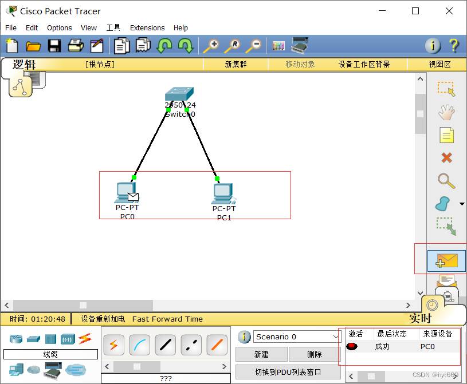Open the Scenario 0 dropdown

coord(297,337)
